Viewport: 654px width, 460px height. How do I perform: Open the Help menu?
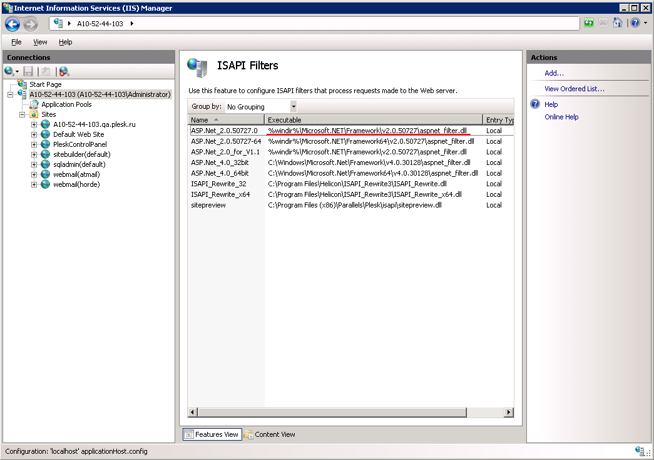(66, 42)
